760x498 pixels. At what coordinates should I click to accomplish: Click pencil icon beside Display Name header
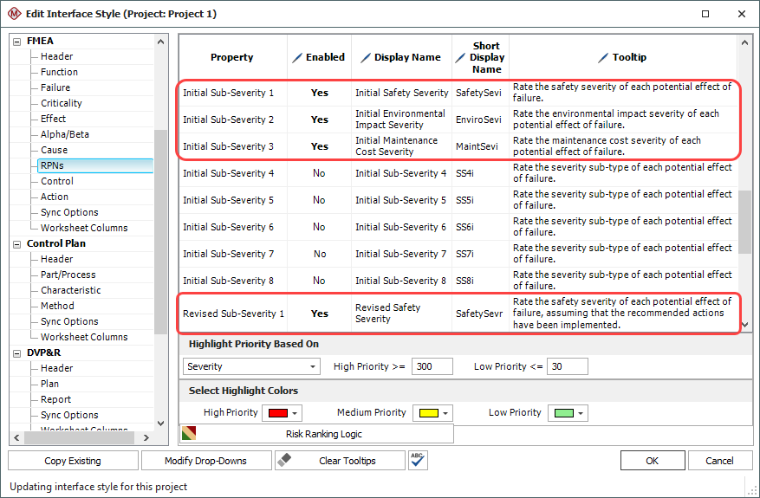click(x=366, y=57)
